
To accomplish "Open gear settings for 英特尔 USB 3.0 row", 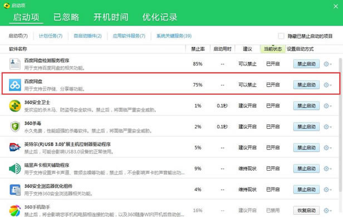I will (327, 147).
